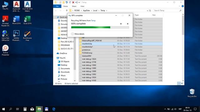Open the quick access toolbar customize dropdown

pyautogui.click(x=79, y=2)
